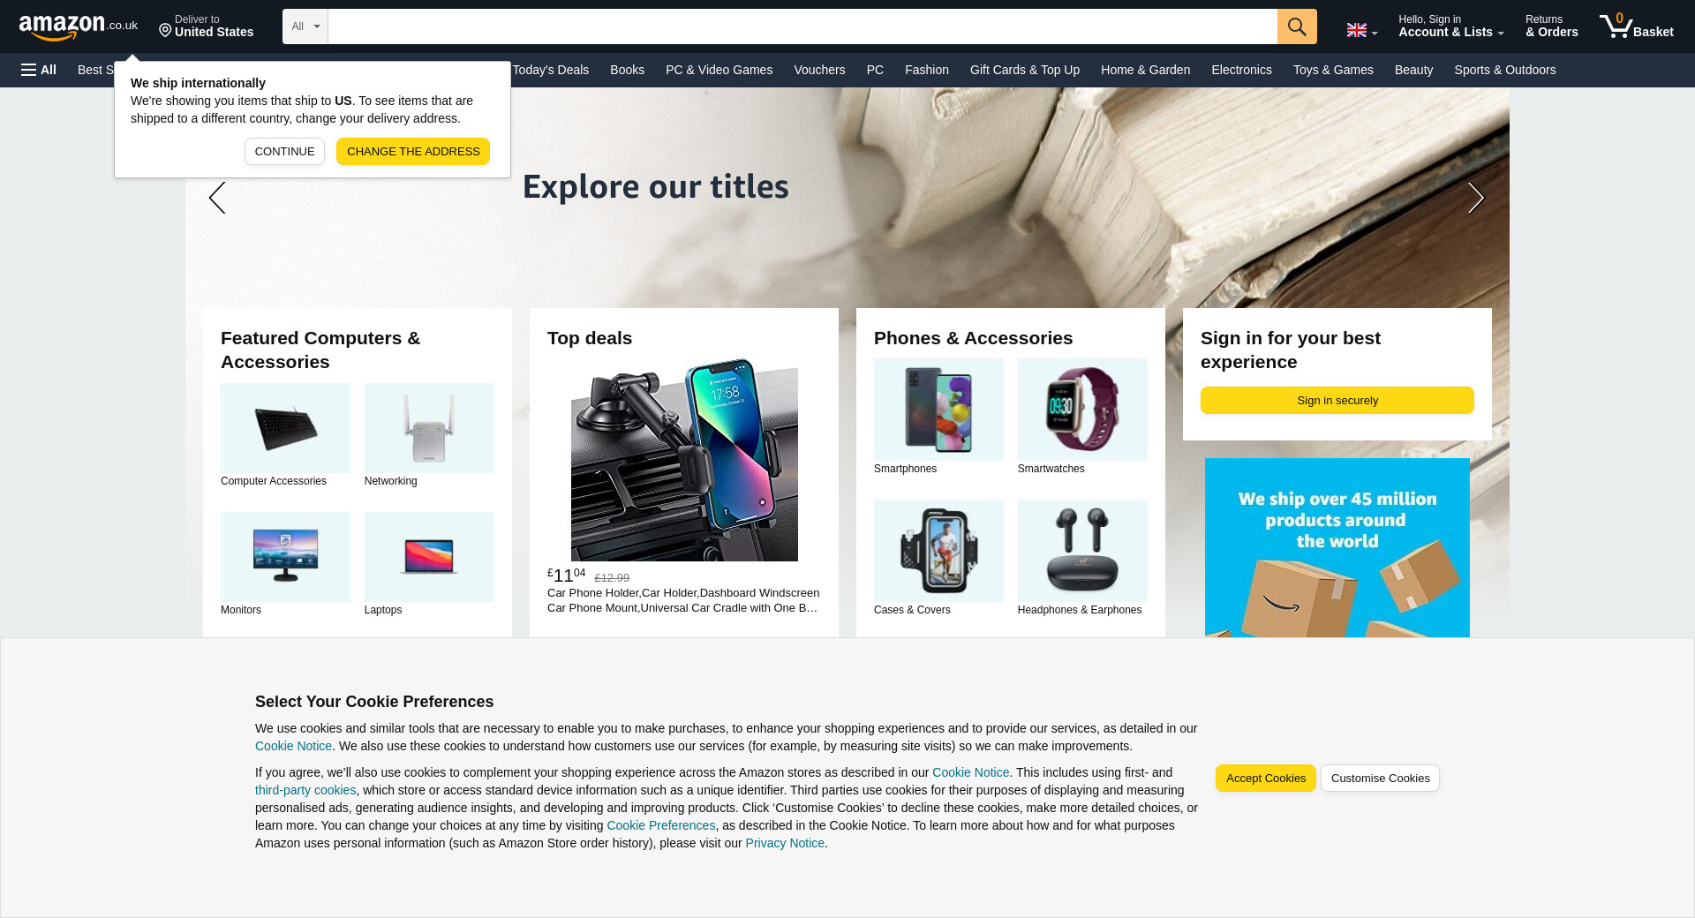Click CHANGE THE ADDRESS button
This screenshot has height=918, width=1695.
click(x=413, y=151)
